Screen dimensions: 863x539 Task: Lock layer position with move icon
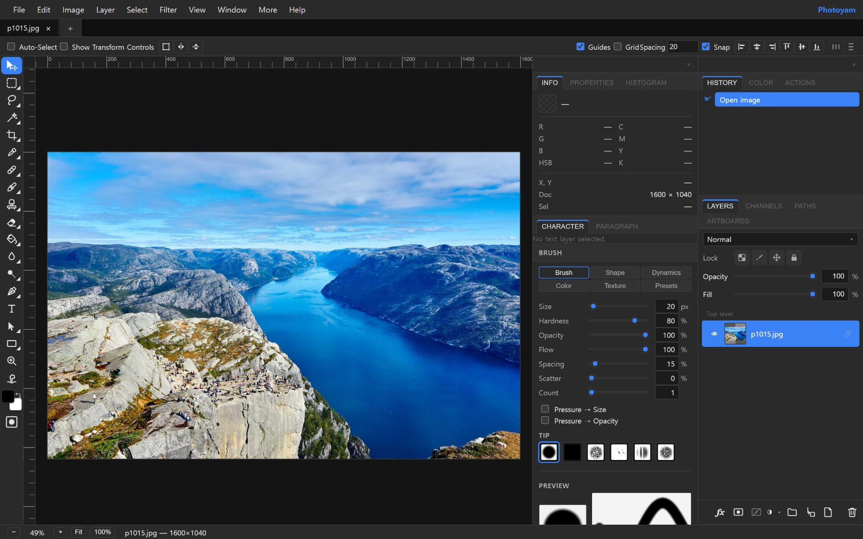777,258
